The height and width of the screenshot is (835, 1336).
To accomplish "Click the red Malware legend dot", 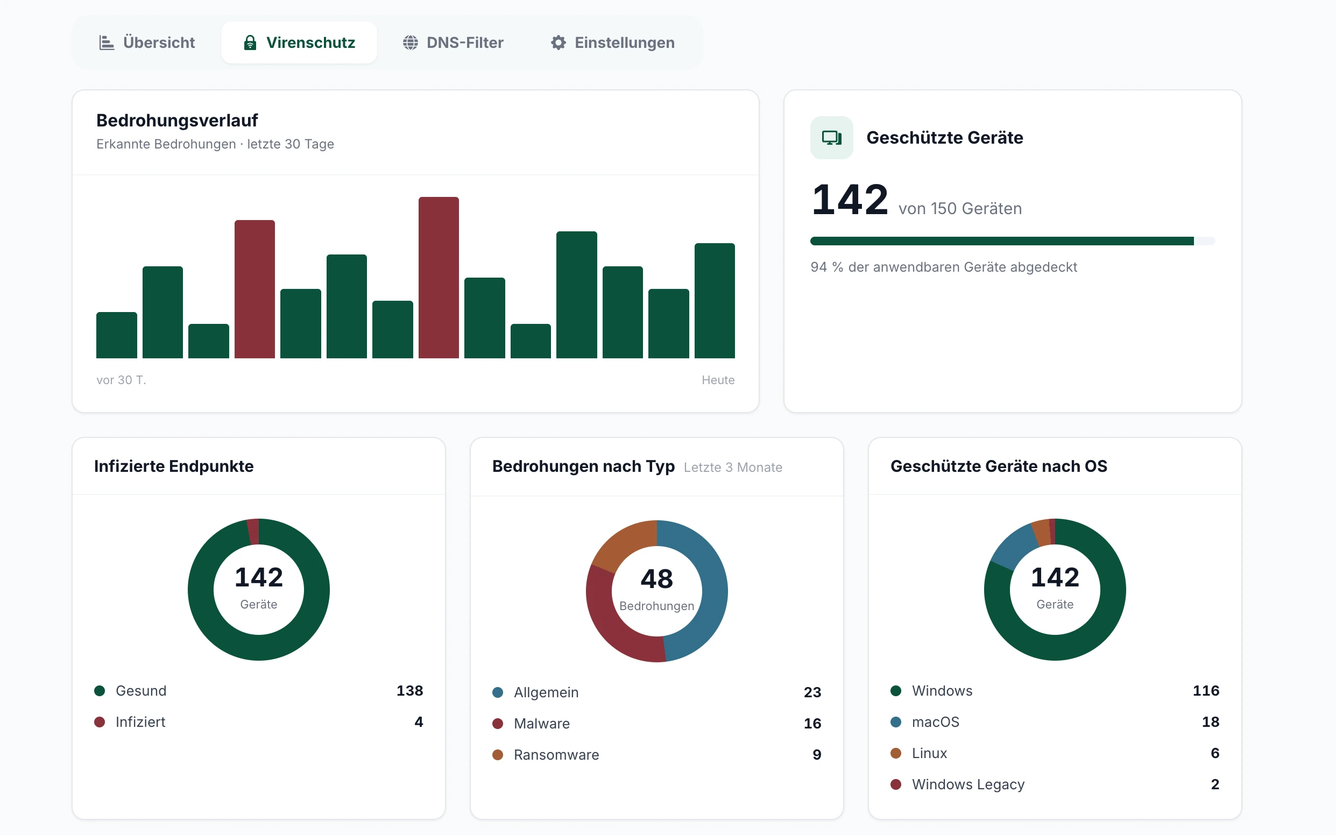I will point(498,724).
